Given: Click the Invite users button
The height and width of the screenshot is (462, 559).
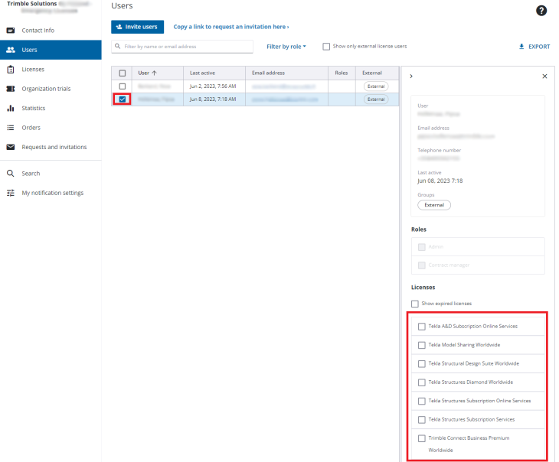Looking at the screenshot, I should point(137,27).
